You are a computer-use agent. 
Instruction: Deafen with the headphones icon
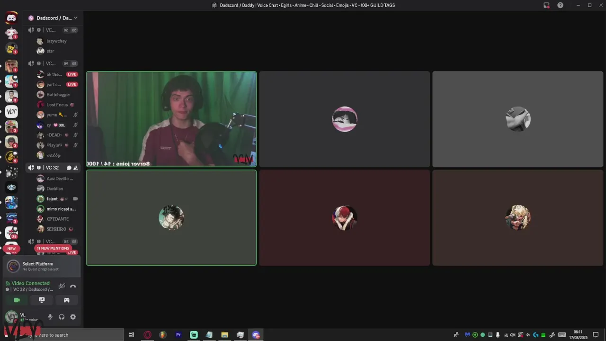coord(62,317)
